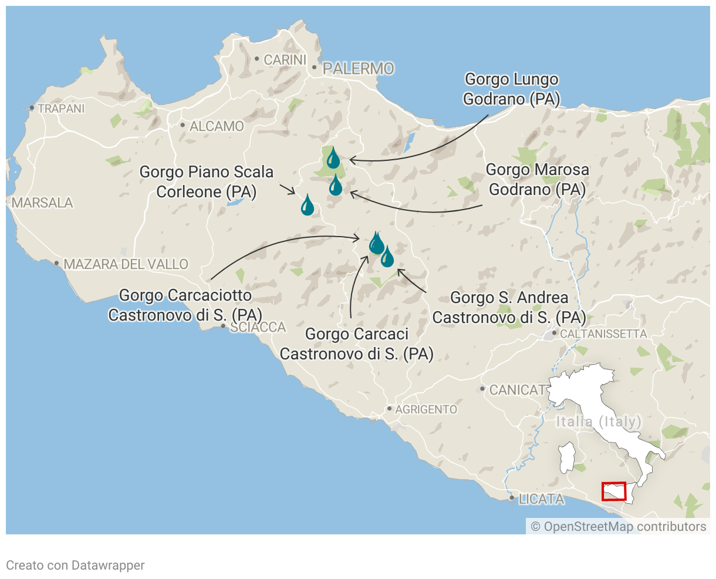
Task: Click the 'Gorgo Lungo Godrano (PA)' label
Action: [x=511, y=89]
